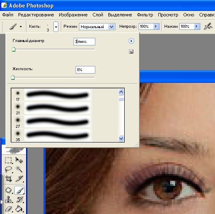
Task: Select the Rectangular Marquee tool
Action: 8,160
